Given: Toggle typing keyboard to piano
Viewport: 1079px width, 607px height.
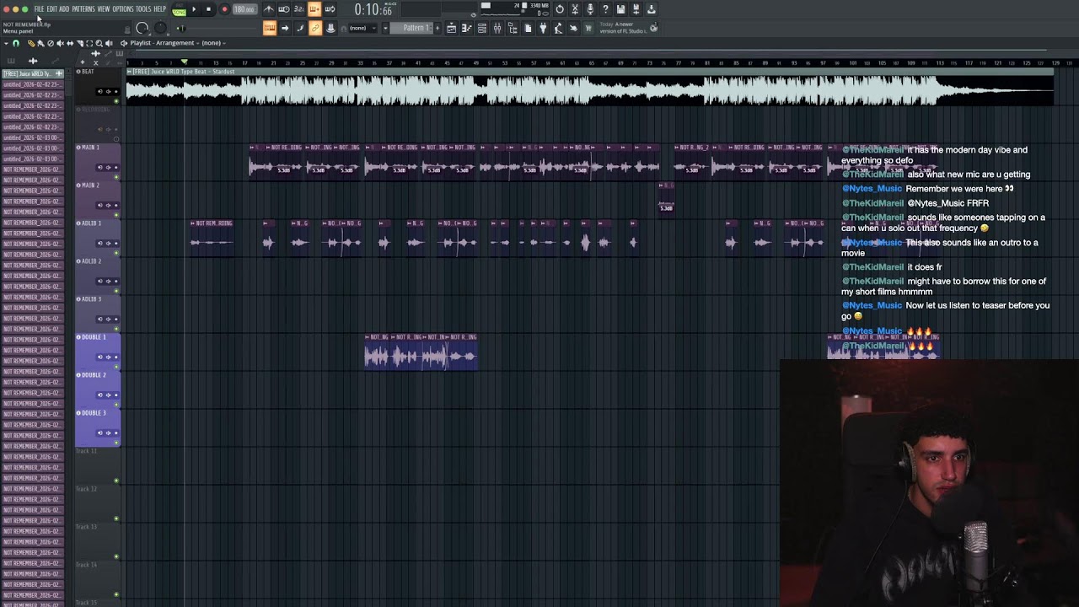Looking at the screenshot, I should [x=270, y=28].
